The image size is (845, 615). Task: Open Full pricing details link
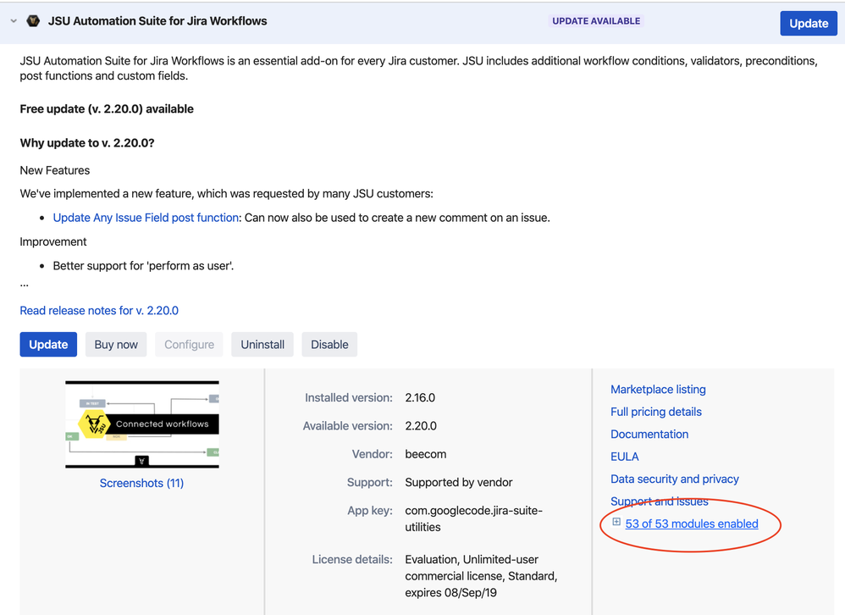coord(656,412)
